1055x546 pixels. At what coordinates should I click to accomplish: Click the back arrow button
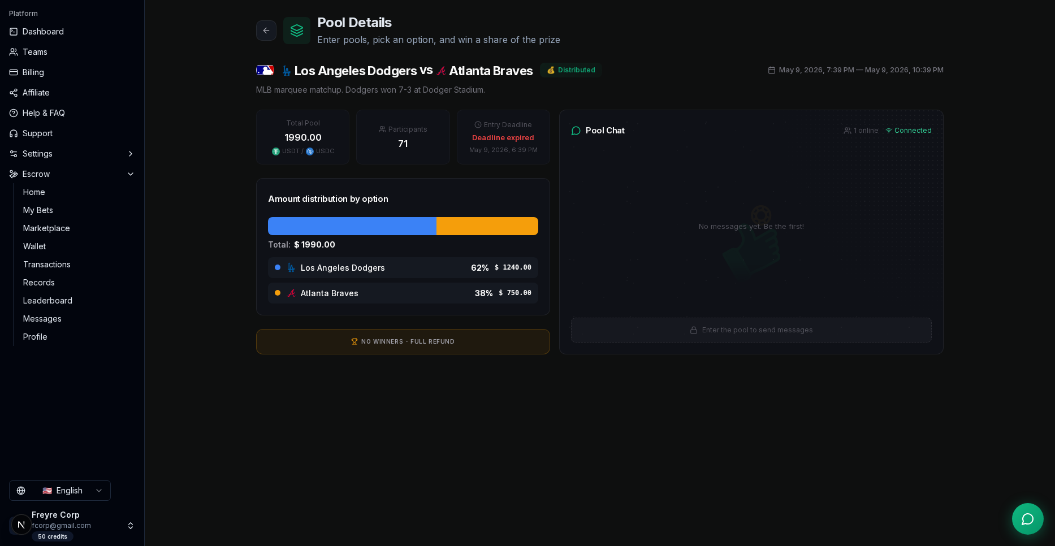click(x=266, y=31)
